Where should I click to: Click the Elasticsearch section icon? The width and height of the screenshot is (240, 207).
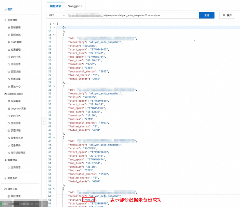click(6, 94)
